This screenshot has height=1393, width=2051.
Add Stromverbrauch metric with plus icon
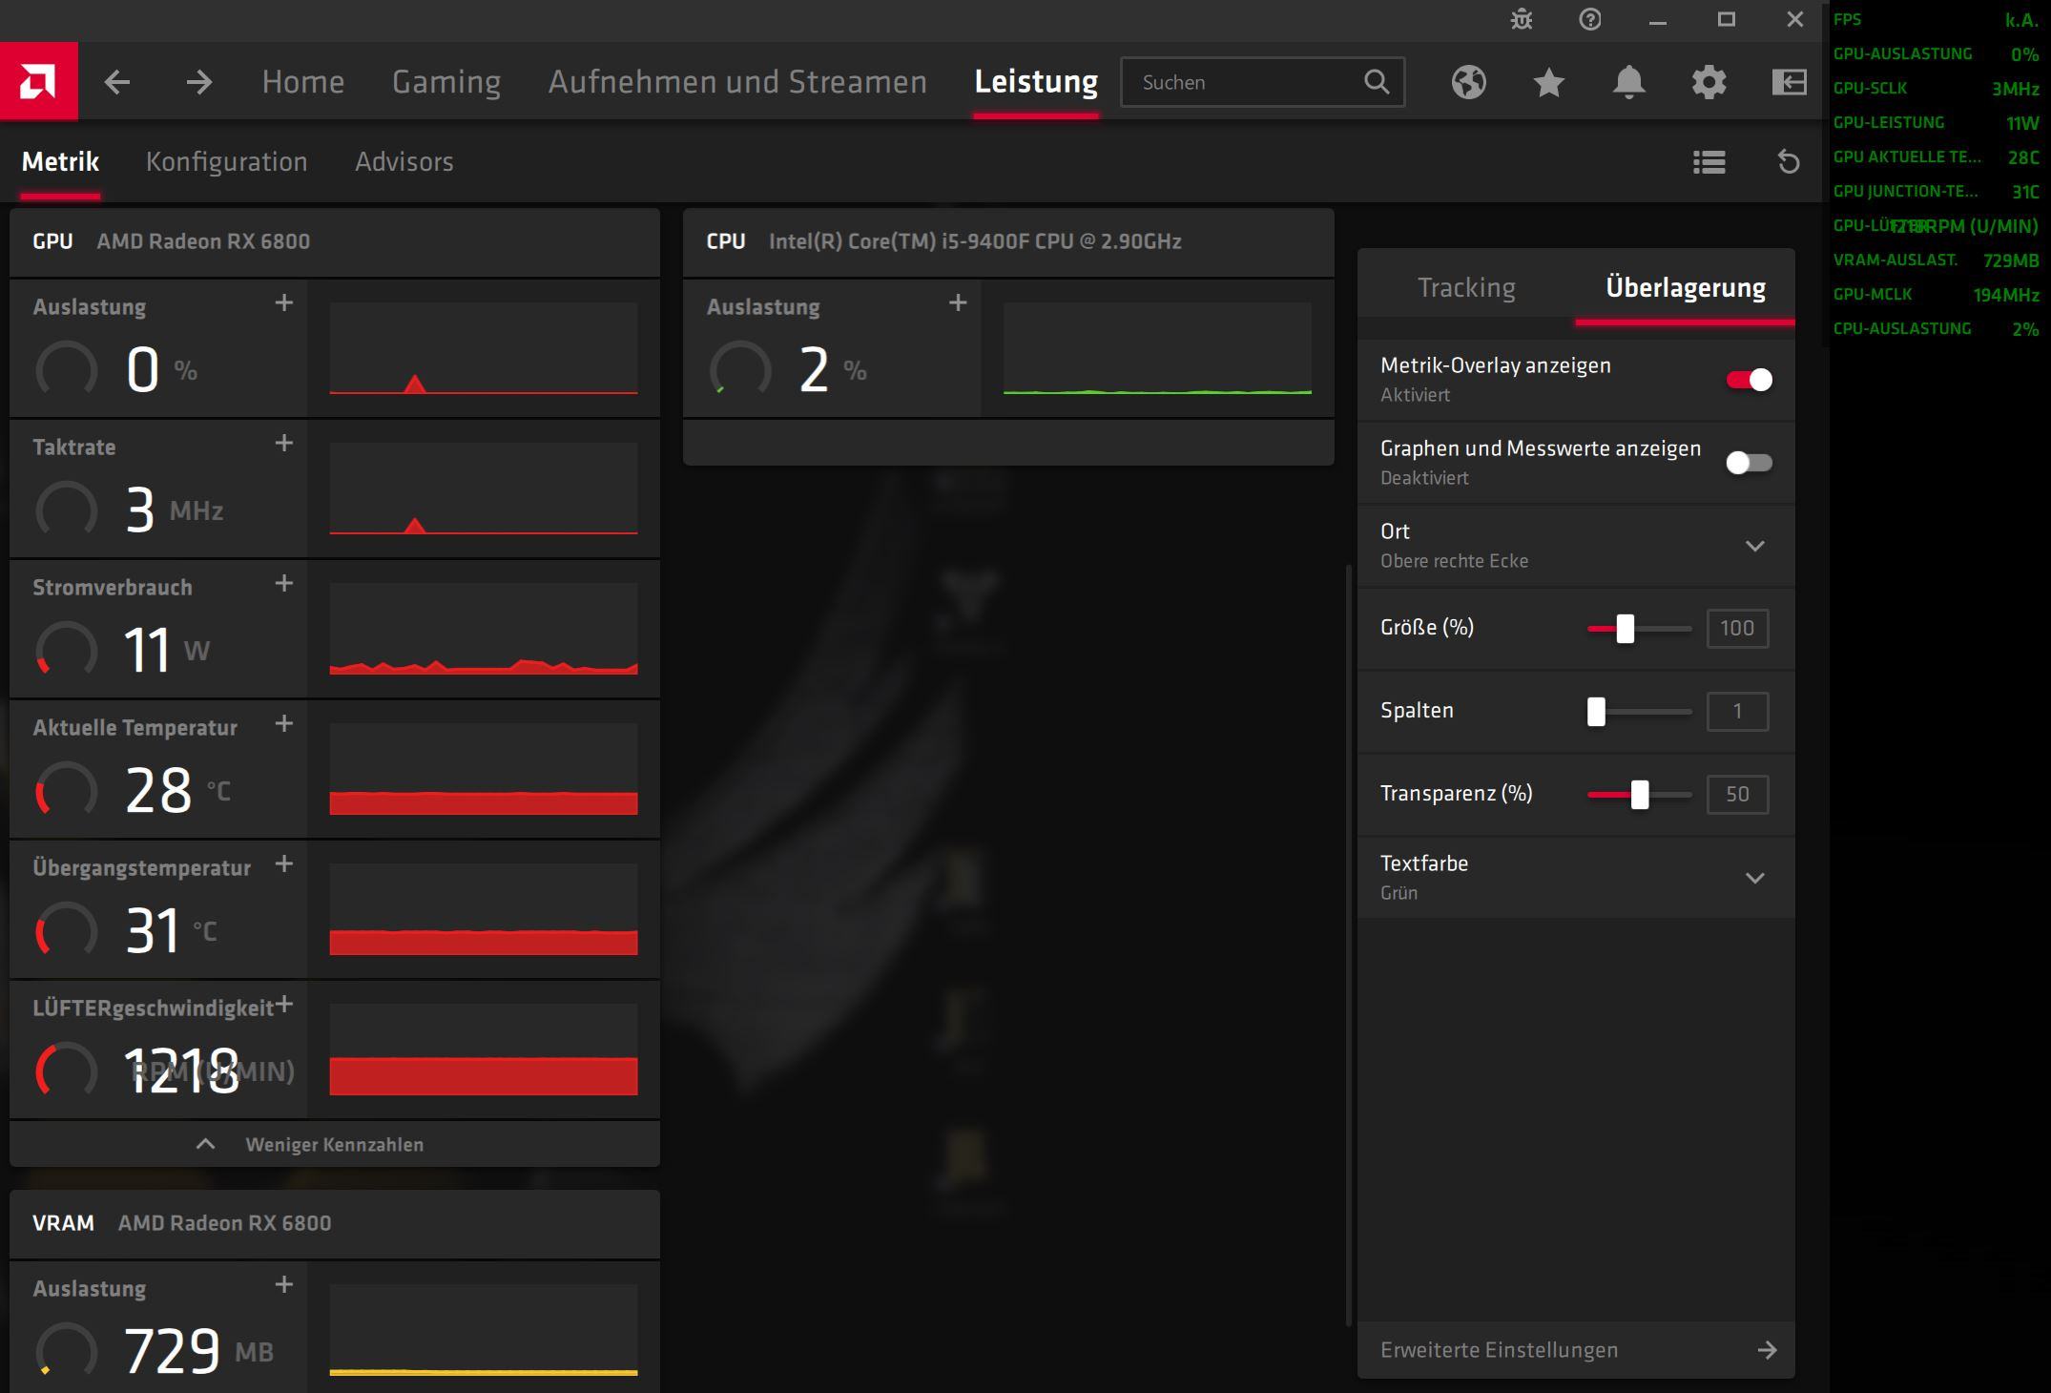pos(284,584)
